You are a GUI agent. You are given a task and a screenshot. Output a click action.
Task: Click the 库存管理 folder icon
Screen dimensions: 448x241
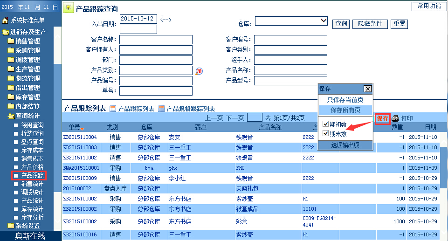coord(11,97)
